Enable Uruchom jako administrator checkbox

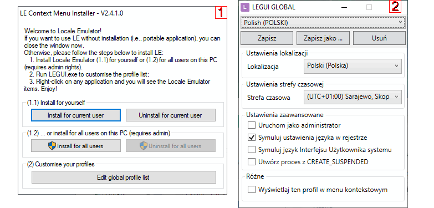point(252,125)
